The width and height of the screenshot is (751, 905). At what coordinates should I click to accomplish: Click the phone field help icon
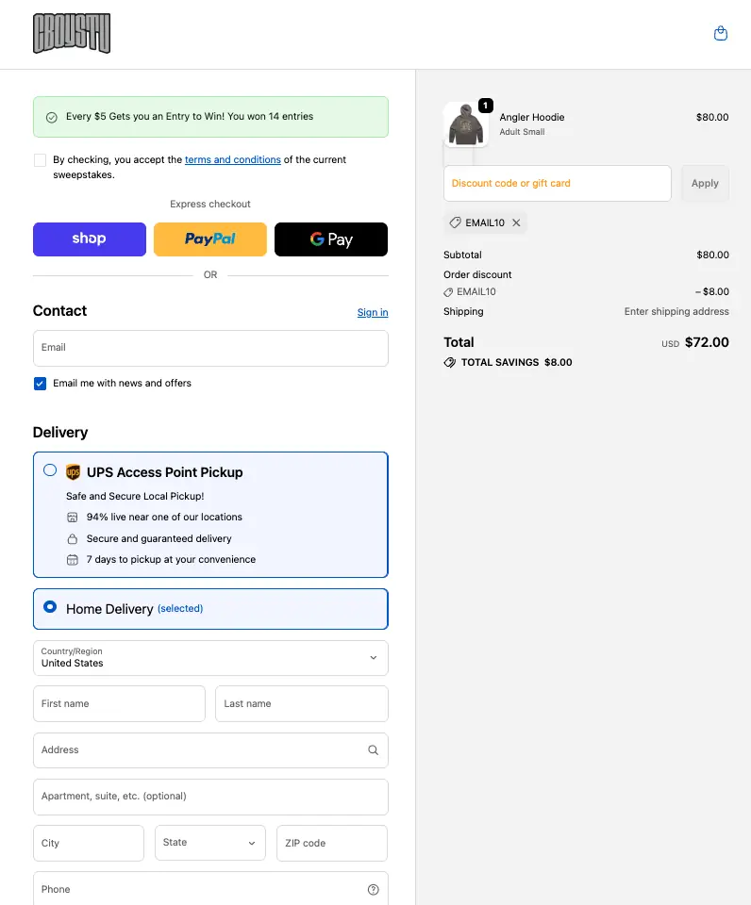(x=373, y=890)
